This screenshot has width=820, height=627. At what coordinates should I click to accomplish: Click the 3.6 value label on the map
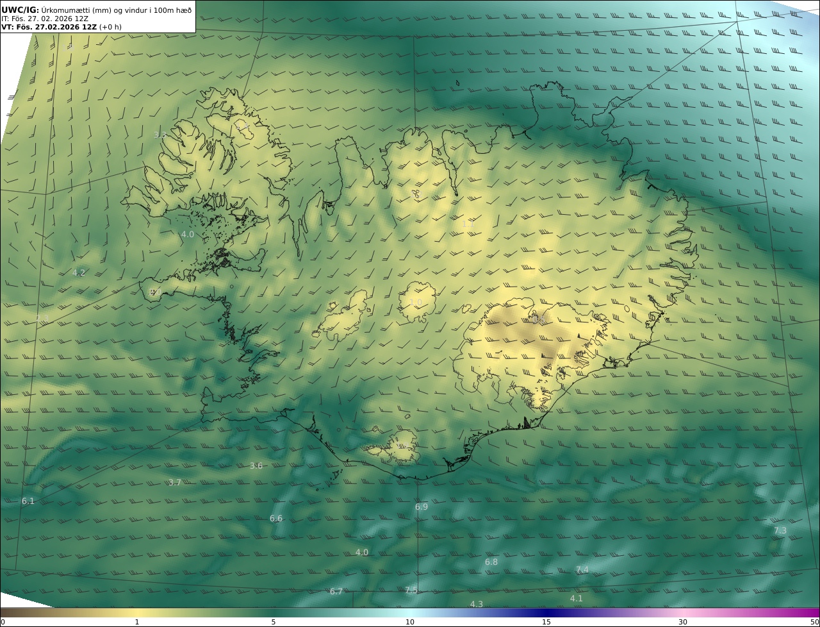click(x=256, y=465)
